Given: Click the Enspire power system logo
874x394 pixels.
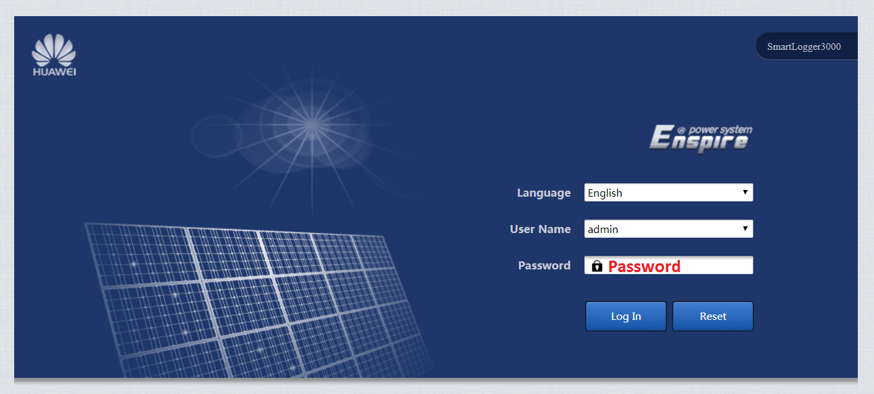Looking at the screenshot, I should [x=701, y=139].
